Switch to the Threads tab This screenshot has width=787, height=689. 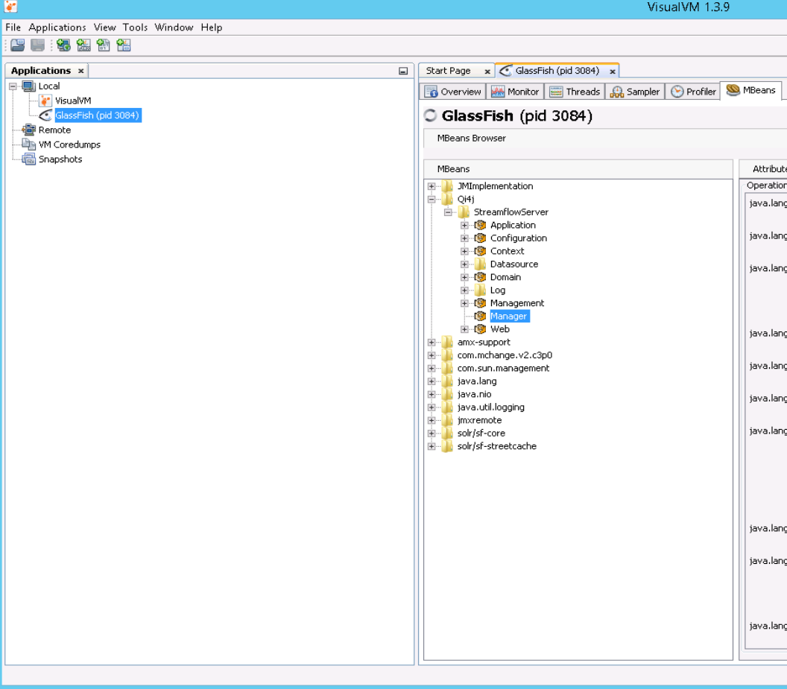point(575,92)
